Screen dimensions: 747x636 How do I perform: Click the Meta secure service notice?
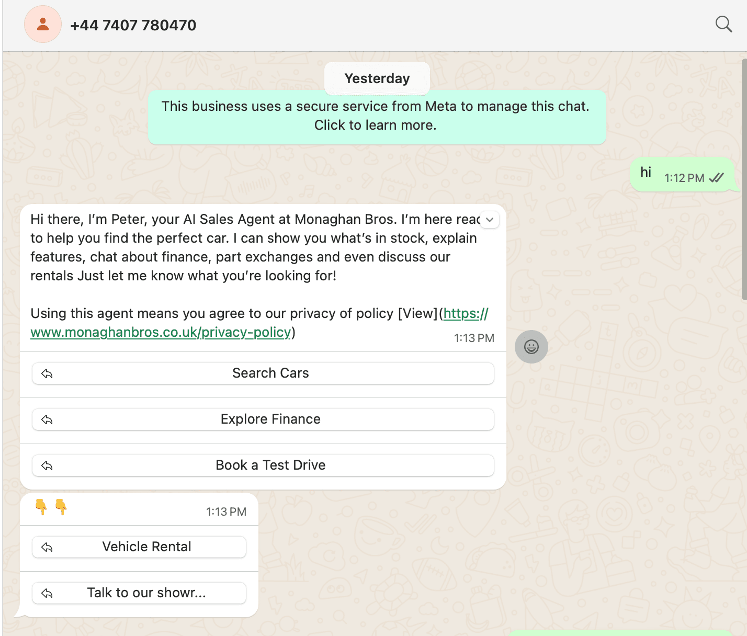click(377, 116)
